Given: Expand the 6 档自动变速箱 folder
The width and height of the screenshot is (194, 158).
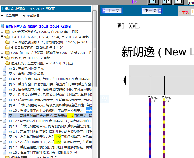Looking at the screenshot, I should (x=2, y=47).
